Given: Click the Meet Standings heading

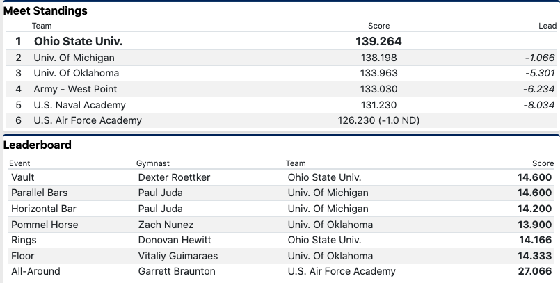Looking at the screenshot, I should pyautogui.click(x=46, y=11).
